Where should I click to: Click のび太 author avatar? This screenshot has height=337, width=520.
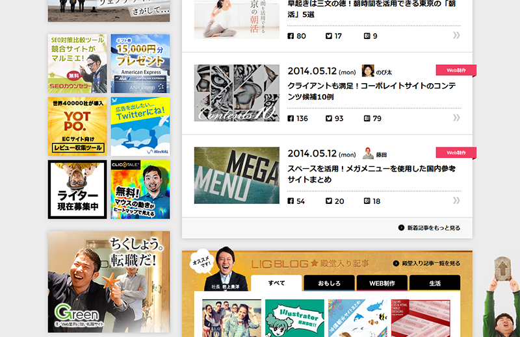point(368,71)
